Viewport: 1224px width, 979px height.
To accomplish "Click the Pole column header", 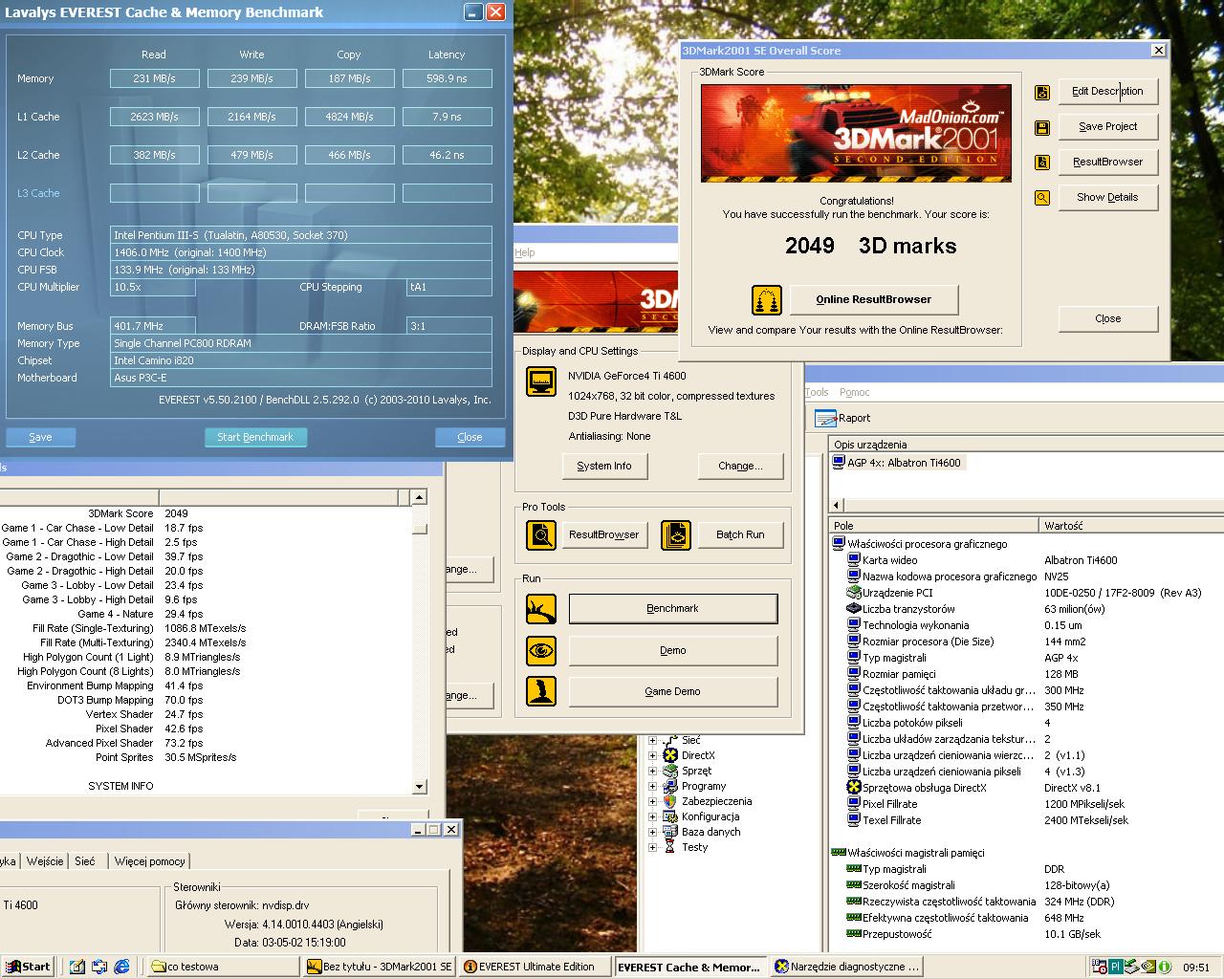I will tap(933, 526).
